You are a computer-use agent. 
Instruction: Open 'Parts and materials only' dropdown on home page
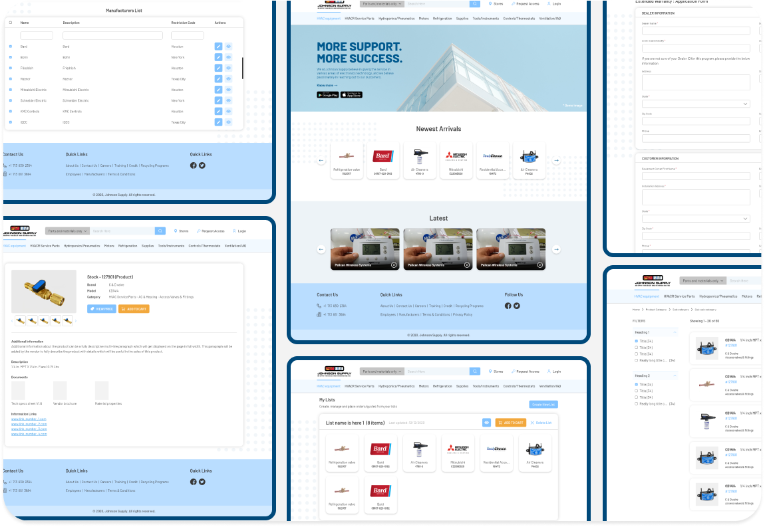[x=382, y=3]
